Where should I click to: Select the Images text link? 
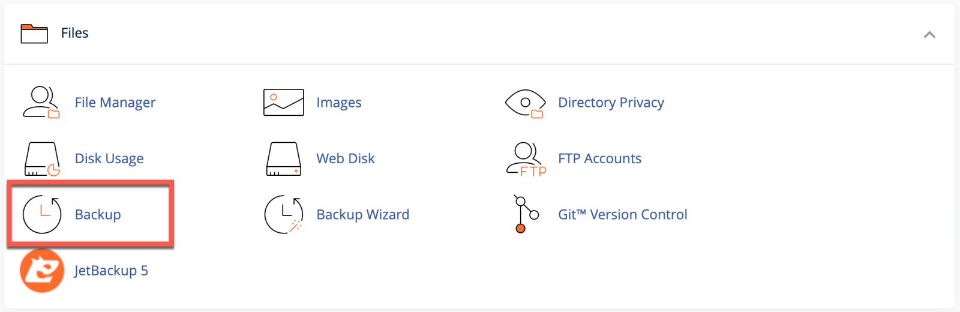tap(338, 103)
